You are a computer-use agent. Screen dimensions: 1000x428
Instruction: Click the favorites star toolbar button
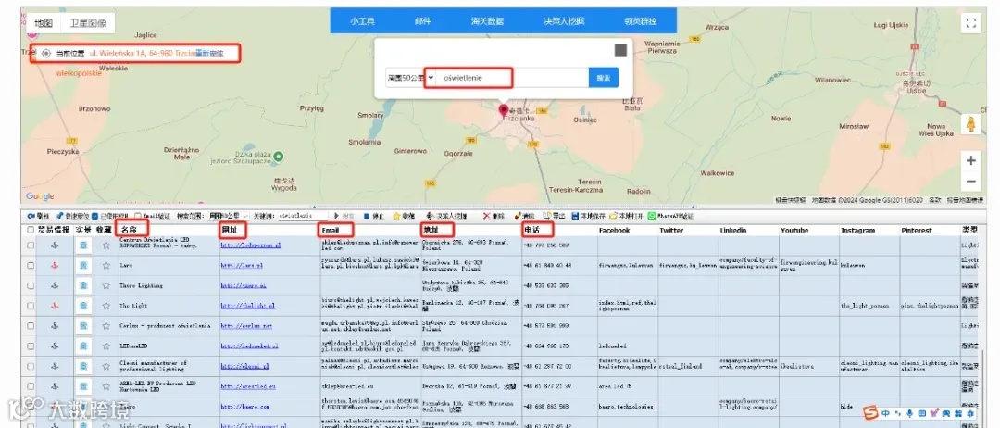(x=403, y=216)
